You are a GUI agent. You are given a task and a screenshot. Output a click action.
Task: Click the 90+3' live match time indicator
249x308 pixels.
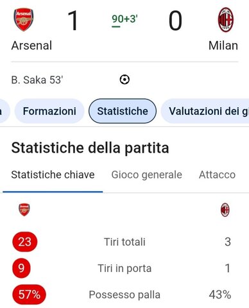pos(125,19)
